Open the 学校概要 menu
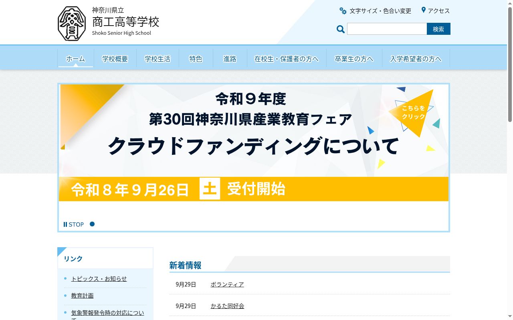Image resolution: width=513 pixels, height=320 pixels. pyautogui.click(x=115, y=59)
